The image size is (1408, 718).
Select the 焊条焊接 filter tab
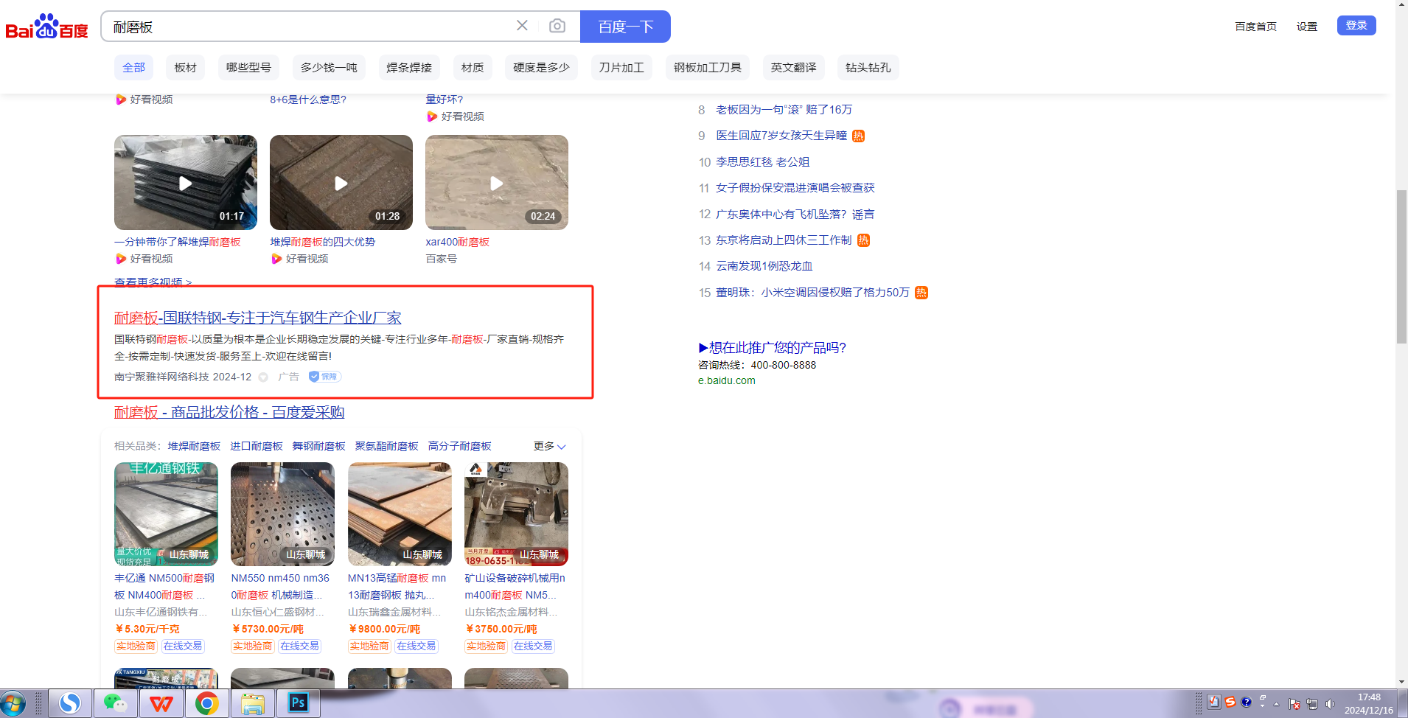(x=409, y=67)
